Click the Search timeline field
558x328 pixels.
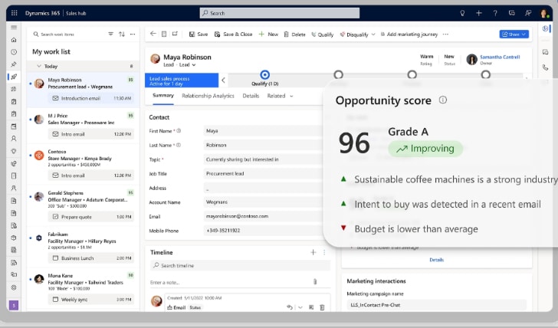click(x=238, y=265)
